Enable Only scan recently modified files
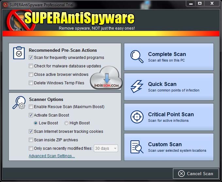The image size is (222, 182). pyautogui.click(x=31, y=148)
